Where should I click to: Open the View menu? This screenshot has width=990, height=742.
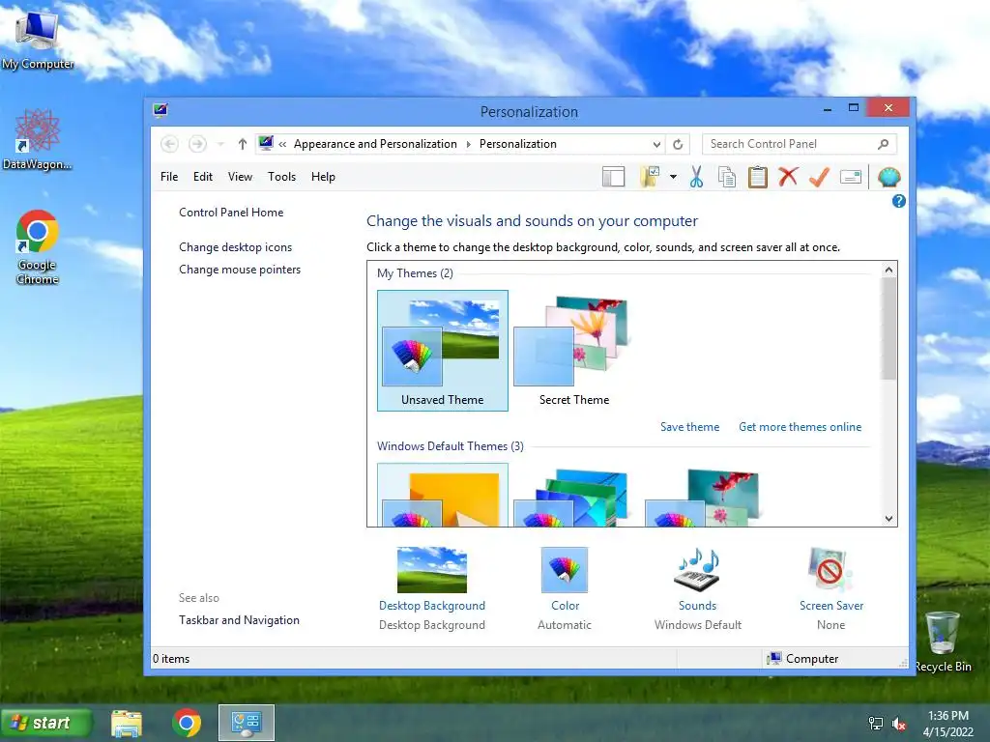pos(240,177)
